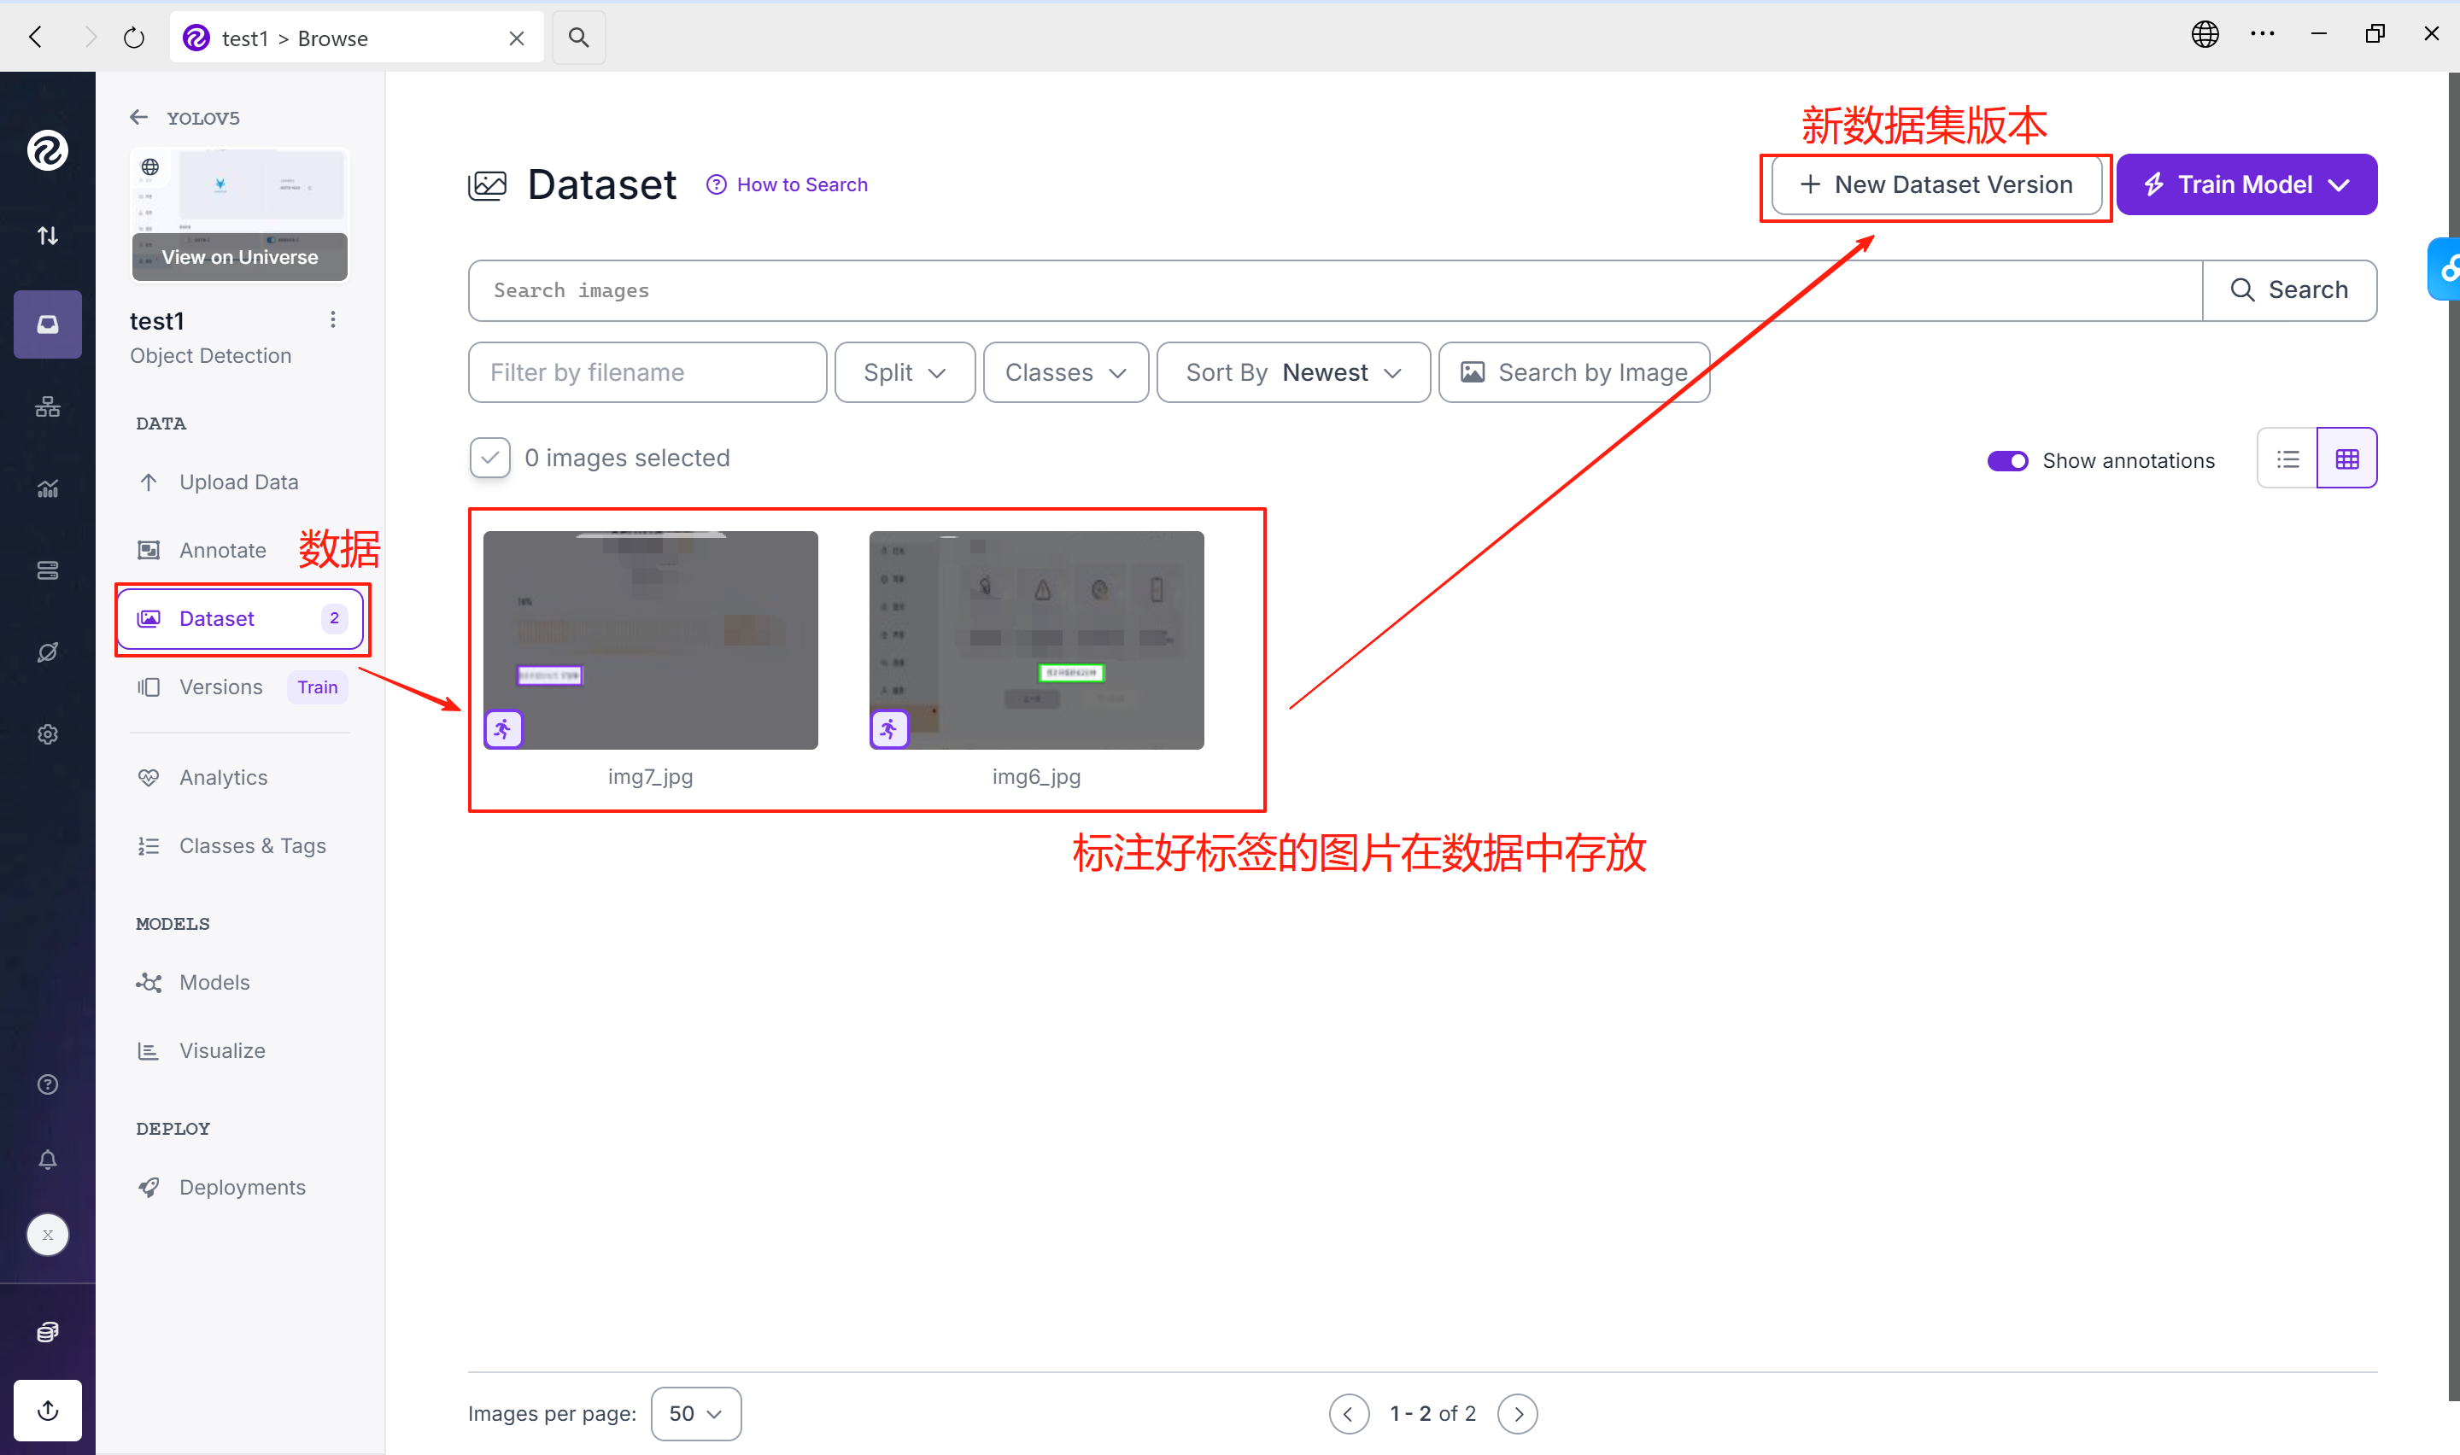2460x1455 pixels.
Task: Open Versions in the sidebar
Action: coord(220,687)
